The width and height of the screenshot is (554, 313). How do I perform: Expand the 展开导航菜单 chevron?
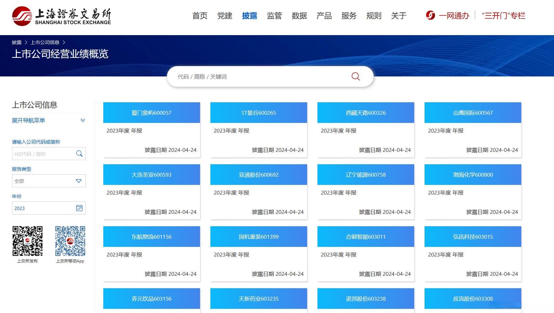[x=83, y=120]
